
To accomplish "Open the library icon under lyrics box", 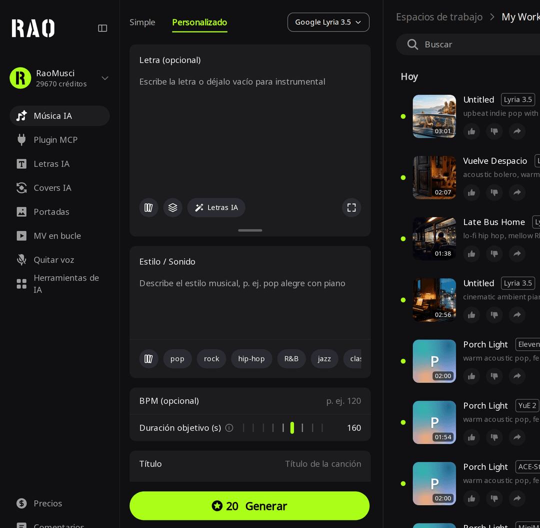I will pos(148,207).
